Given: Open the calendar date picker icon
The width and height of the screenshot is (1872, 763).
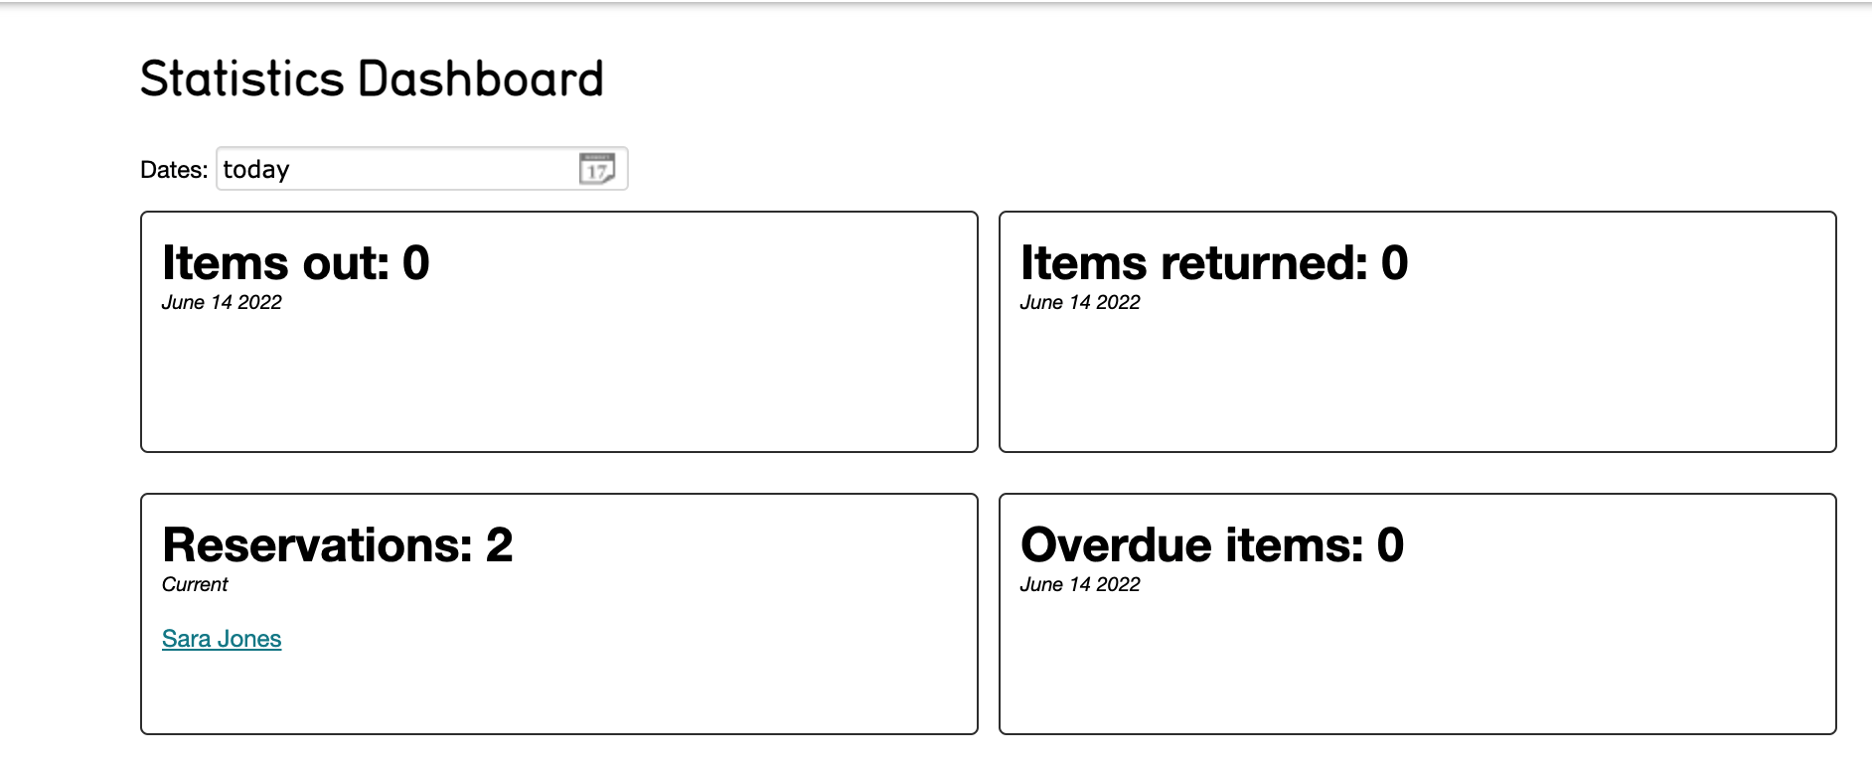Looking at the screenshot, I should [x=596, y=169].
